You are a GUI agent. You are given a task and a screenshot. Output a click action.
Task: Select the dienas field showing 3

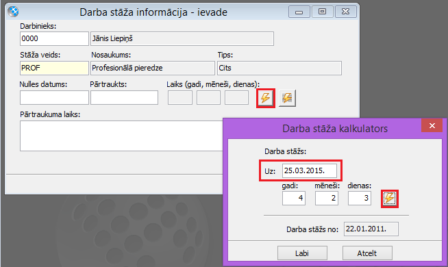360,198
